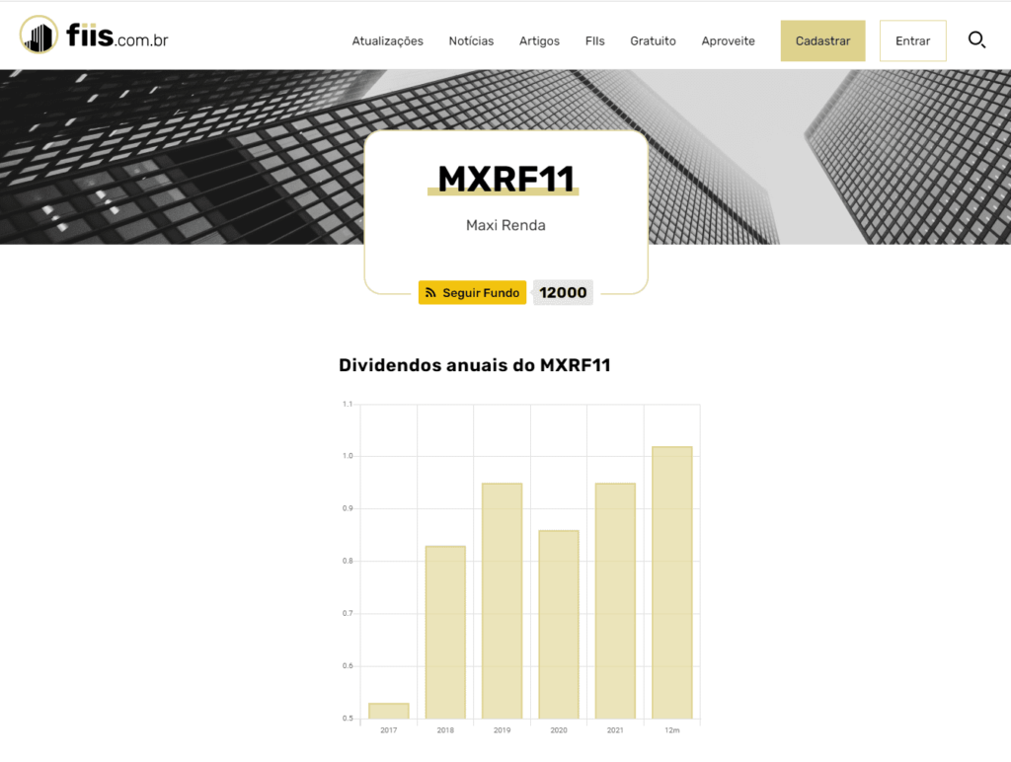Select the 2017 dividend bar
Image resolution: width=1011 pixels, height=762 pixels.
[x=389, y=711]
